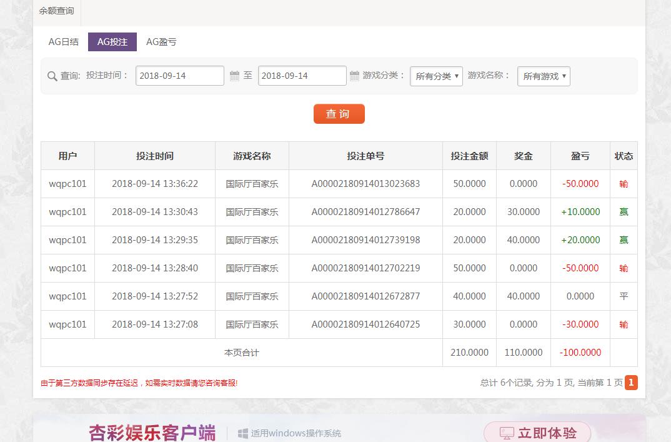Click bet number A00002180914013023683

click(x=365, y=184)
